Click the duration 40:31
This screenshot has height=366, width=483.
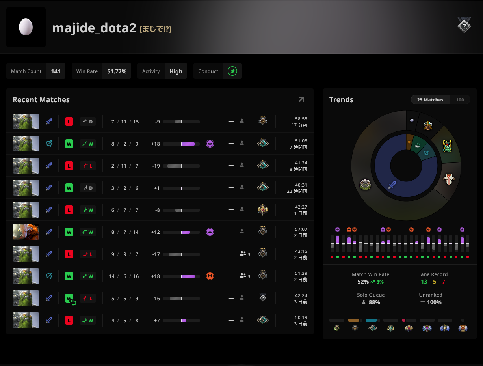[x=301, y=185]
